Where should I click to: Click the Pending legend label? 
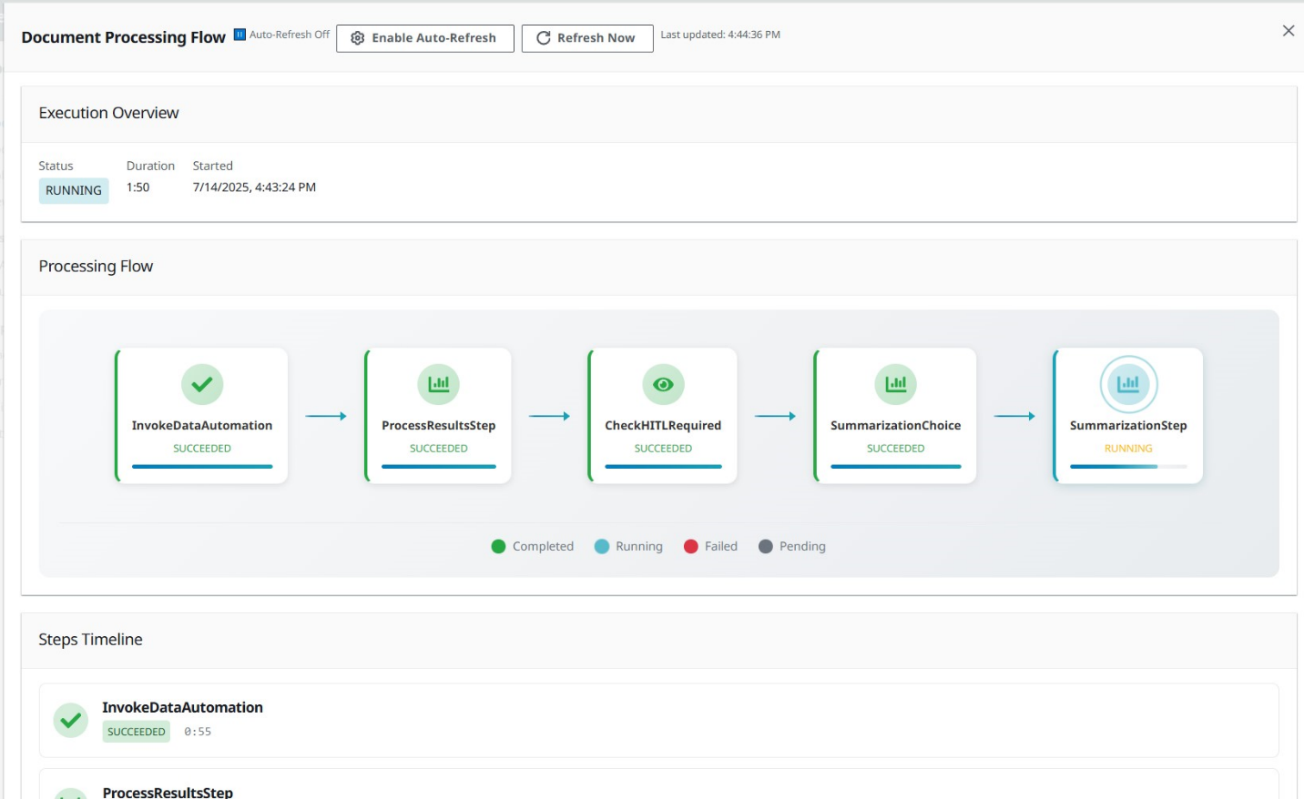click(x=803, y=546)
